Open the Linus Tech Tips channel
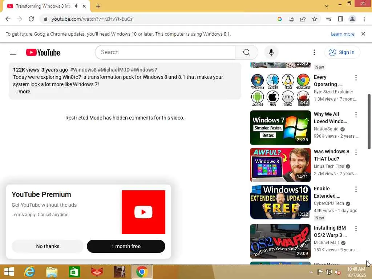372x279 pixels. [329, 166]
